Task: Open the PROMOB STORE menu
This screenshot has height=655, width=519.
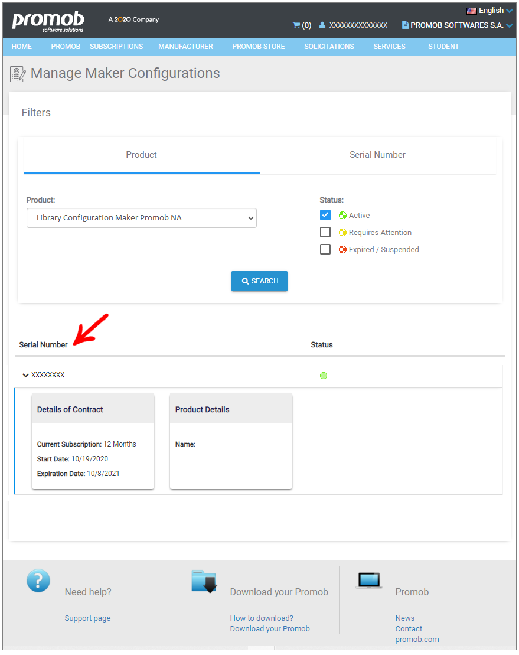Action: click(259, 47)
